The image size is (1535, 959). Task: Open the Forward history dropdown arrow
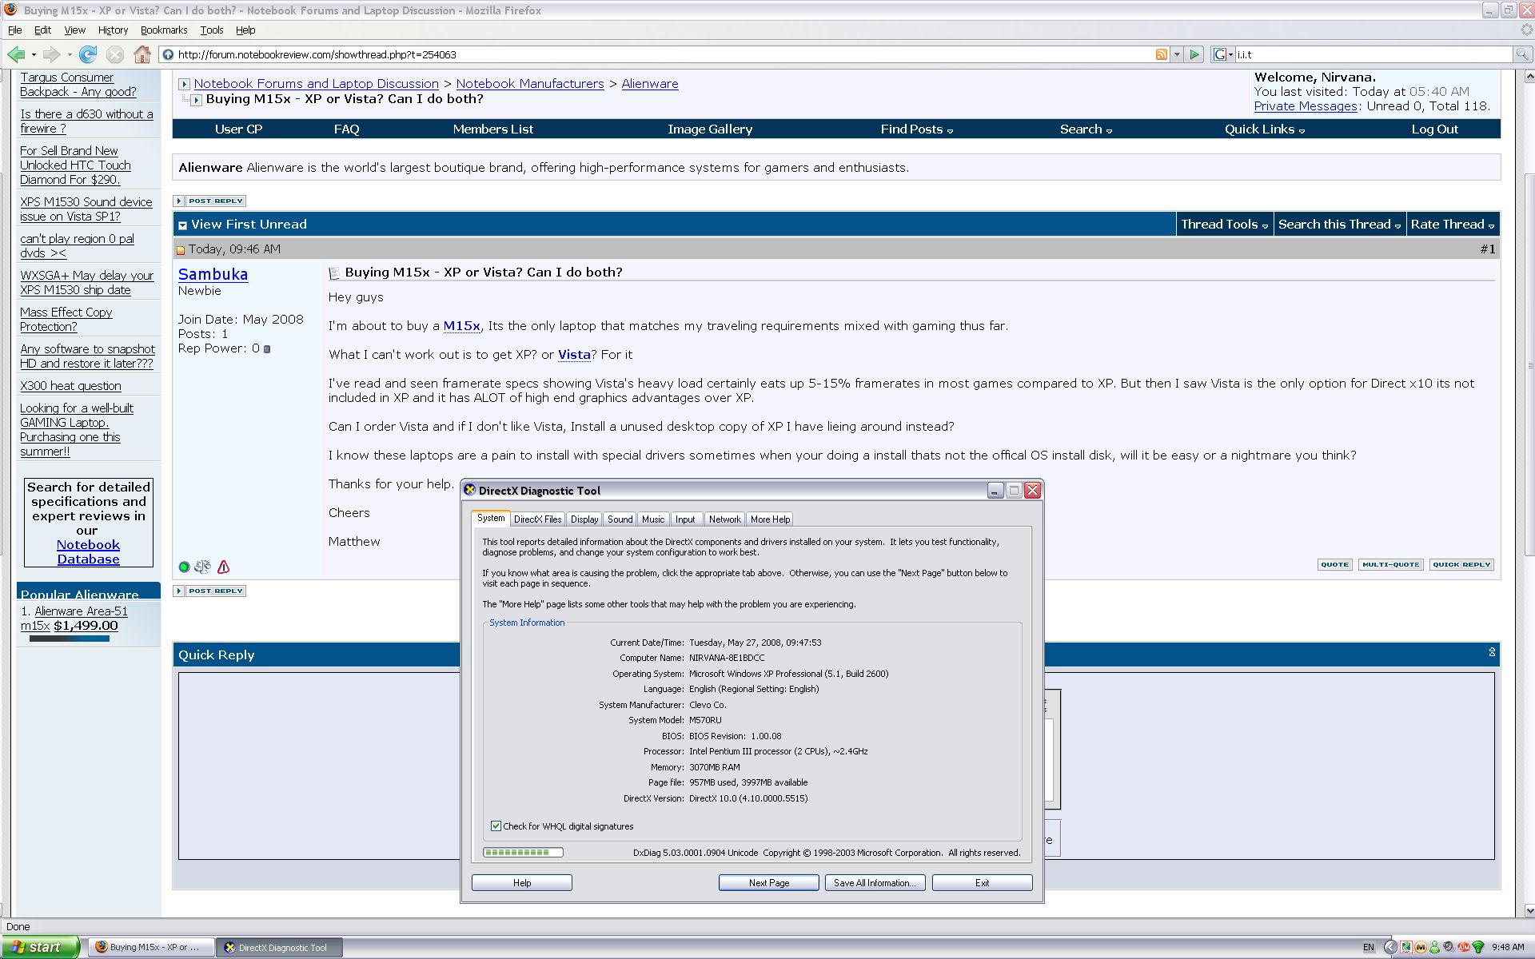[70, 54]
